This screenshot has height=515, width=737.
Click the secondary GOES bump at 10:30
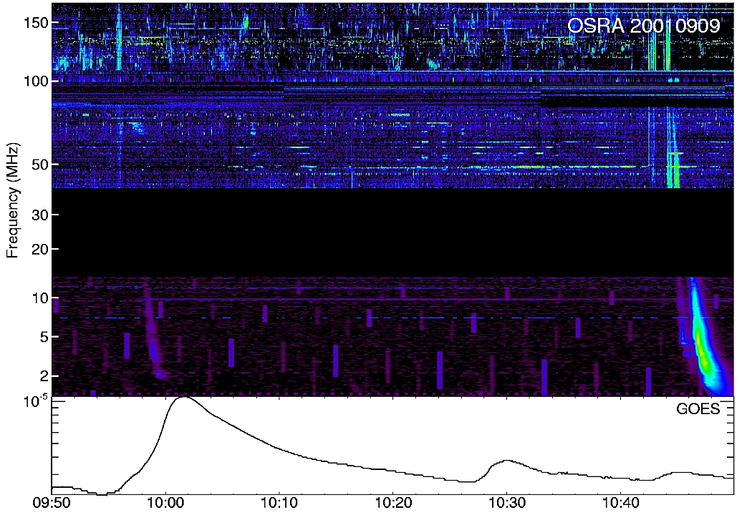pyautogui.click(x=506, y=461)
